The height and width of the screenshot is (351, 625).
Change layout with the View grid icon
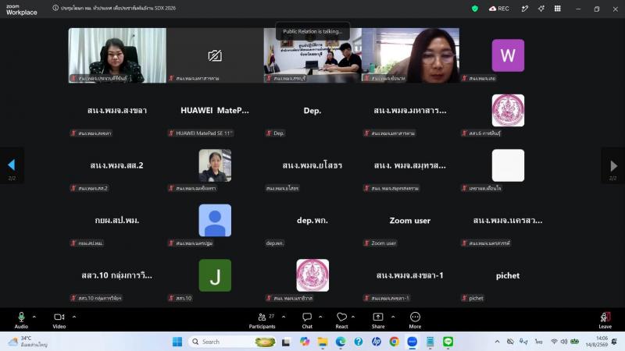pyautogui.click(x=557, y=9)
